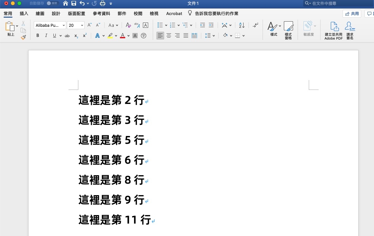This screenshot has width=374, height=236.
Task: Select align left paragraph button
Action: [x=160, y=36]
